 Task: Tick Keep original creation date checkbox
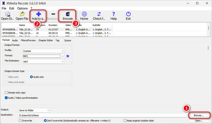coord(125,121)
